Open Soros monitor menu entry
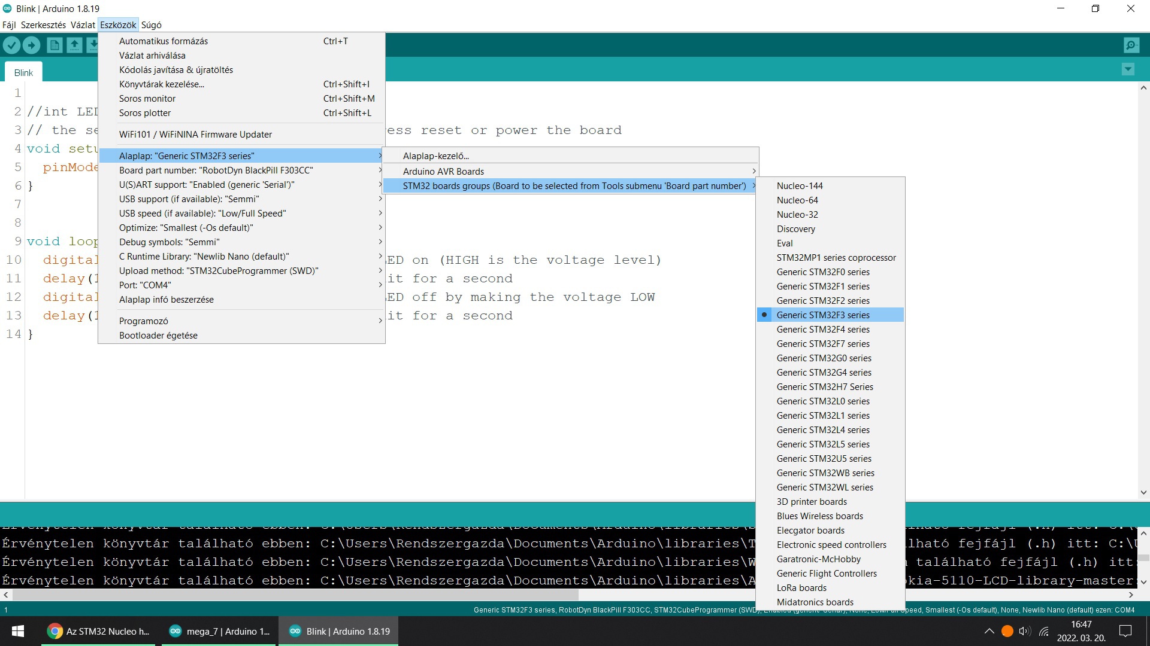Image resolution: width=1150 pixels, height=646 pixels. click(147, 99)
